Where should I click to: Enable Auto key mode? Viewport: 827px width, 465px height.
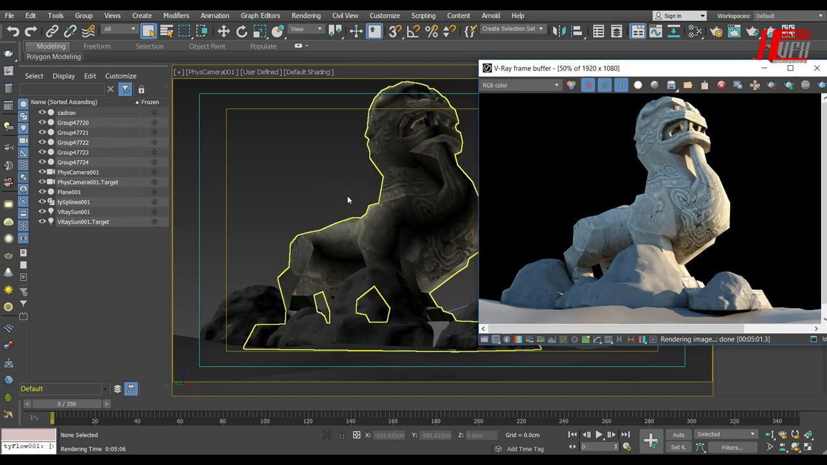[678, 435]
